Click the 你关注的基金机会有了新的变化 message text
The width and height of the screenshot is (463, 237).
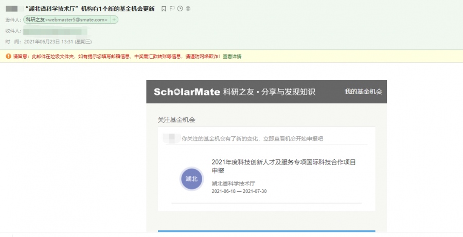point(253,139)
